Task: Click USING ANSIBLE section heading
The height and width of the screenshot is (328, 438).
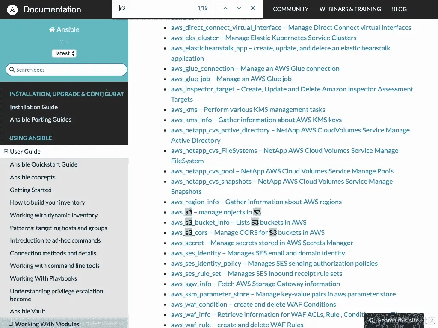Action: pyautogui.click(x=31, y=138)
